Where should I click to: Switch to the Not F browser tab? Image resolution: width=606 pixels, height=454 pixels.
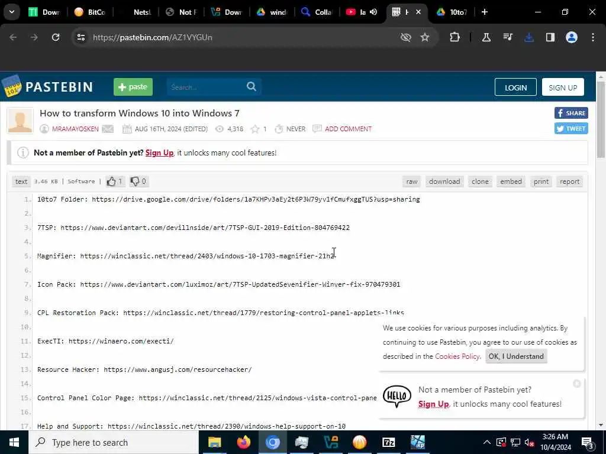click(x=181, y=12)
